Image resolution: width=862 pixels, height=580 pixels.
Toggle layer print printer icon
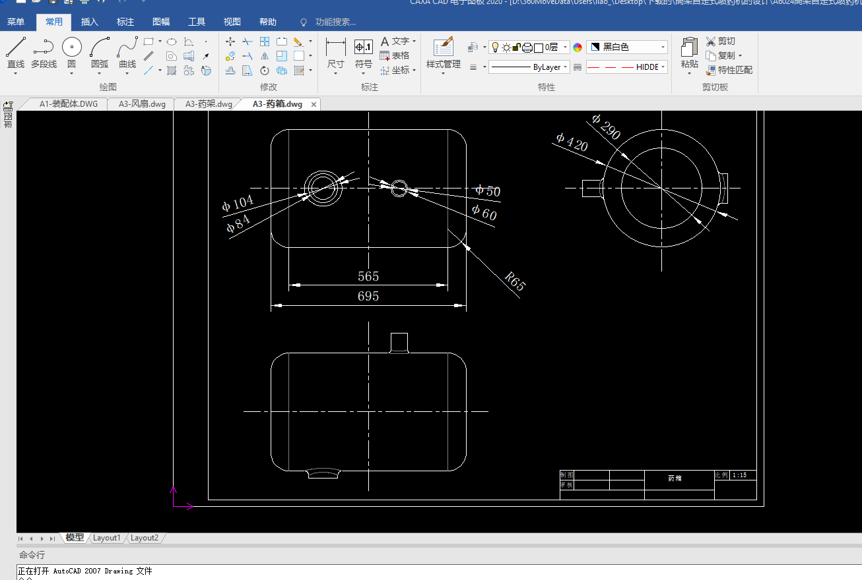[527, 47]
